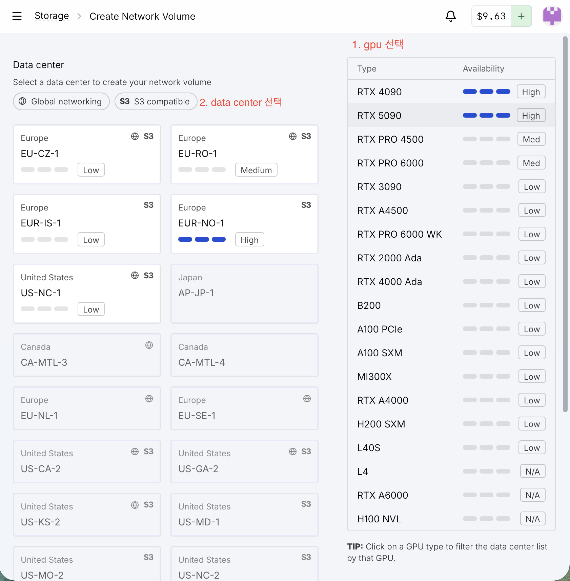Filter by RTX PRO 6000 GPU type
This screenshot has height=581, width=570.
click(x=451, y=163)
